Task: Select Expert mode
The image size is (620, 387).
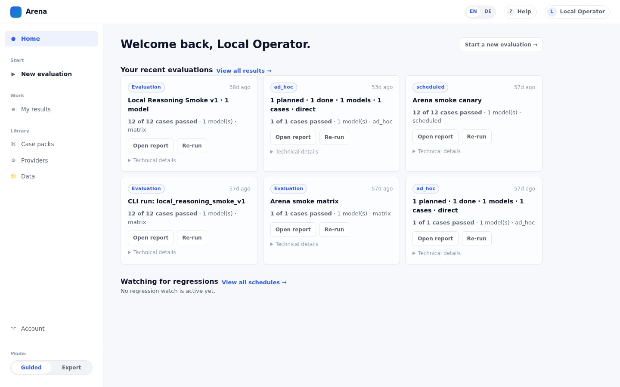Action: 71,368
